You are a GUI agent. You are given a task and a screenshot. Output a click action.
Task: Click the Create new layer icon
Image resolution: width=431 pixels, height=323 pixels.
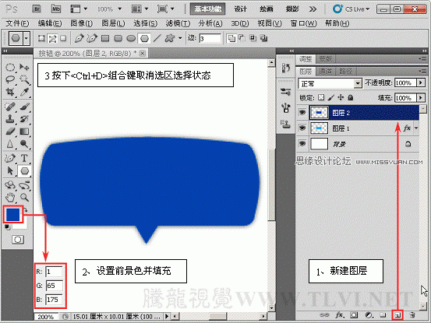397,315
